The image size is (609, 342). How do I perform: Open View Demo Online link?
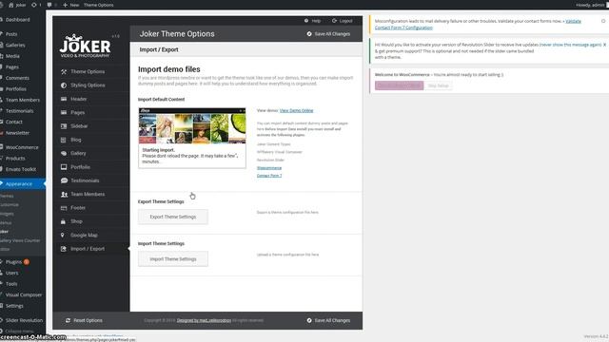click(x=296, y=110)
